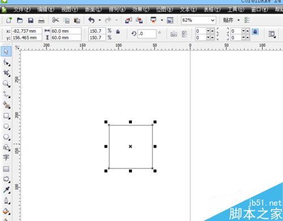The height and width of the screenshot is (221, 283).
Task: Click the Print icon
Action: coord(41,20)
